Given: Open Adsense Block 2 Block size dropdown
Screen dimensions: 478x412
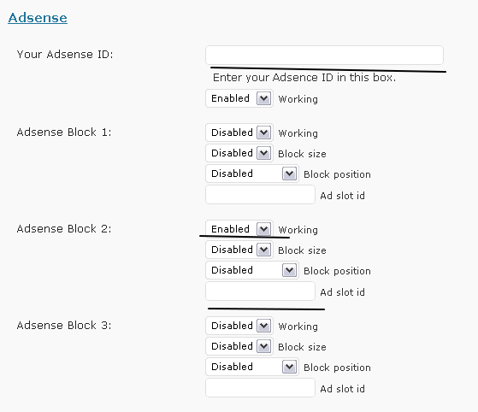Looking at the screenshot, I should (x=239, y=250).
